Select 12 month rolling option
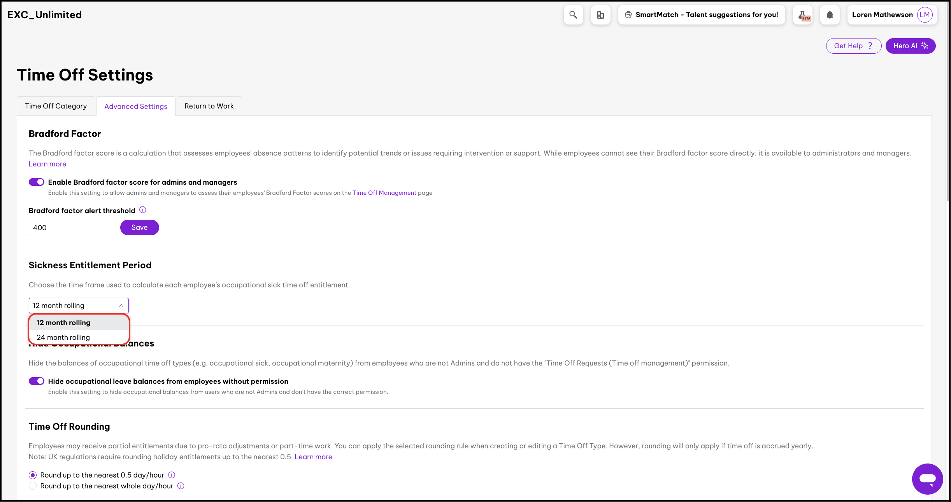The width and height of the screenshot is (951, 502). point(63,322)
